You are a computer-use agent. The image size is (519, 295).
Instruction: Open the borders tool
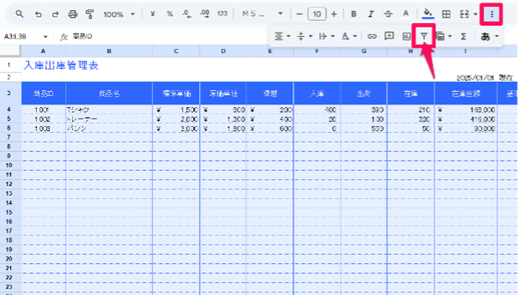(446, 14)
